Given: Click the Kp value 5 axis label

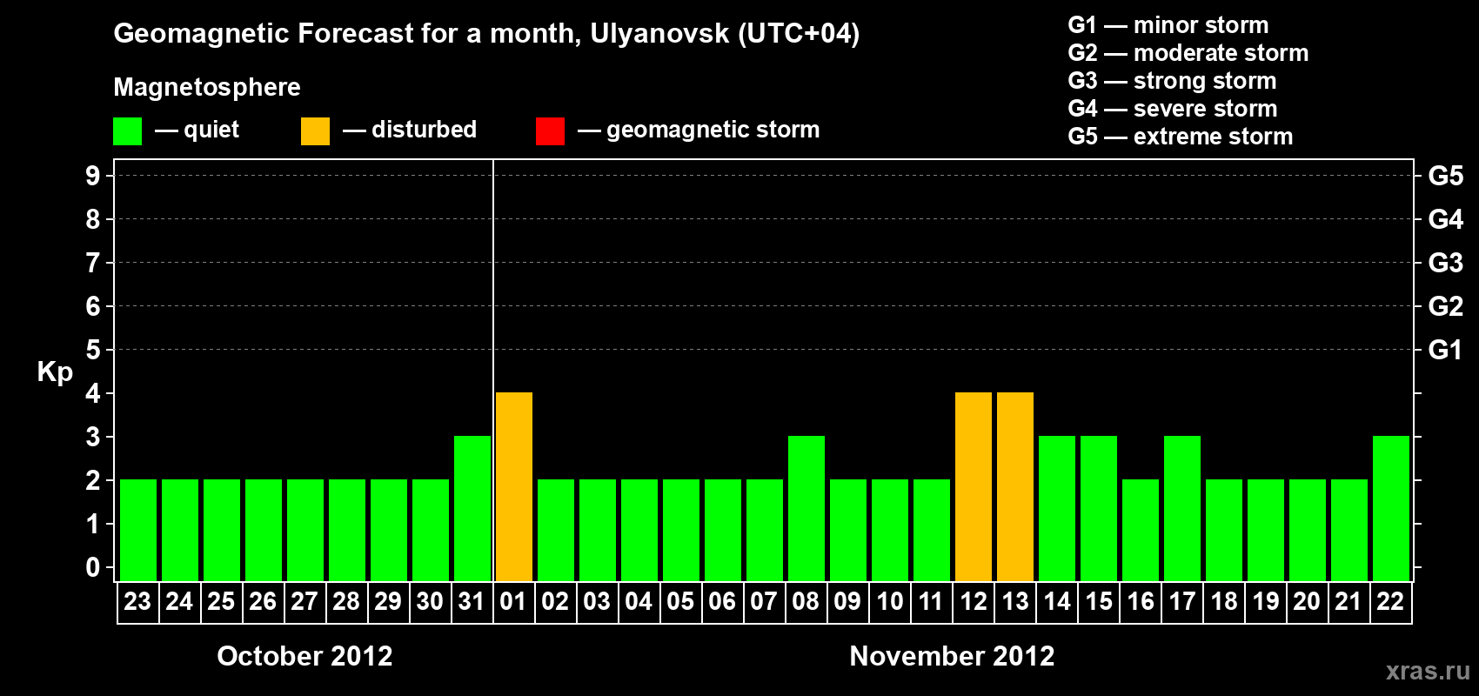Looking at the screenshot, I should 93,350.
